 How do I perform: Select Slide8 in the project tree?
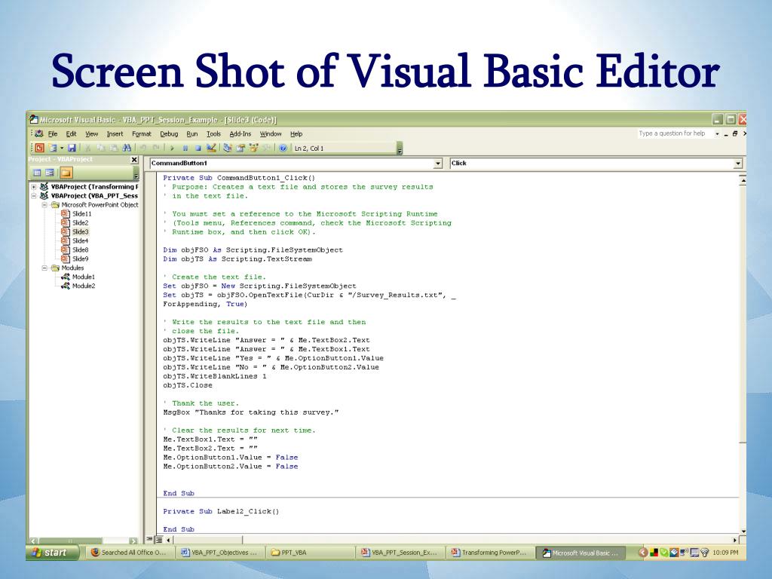[75, 250]
